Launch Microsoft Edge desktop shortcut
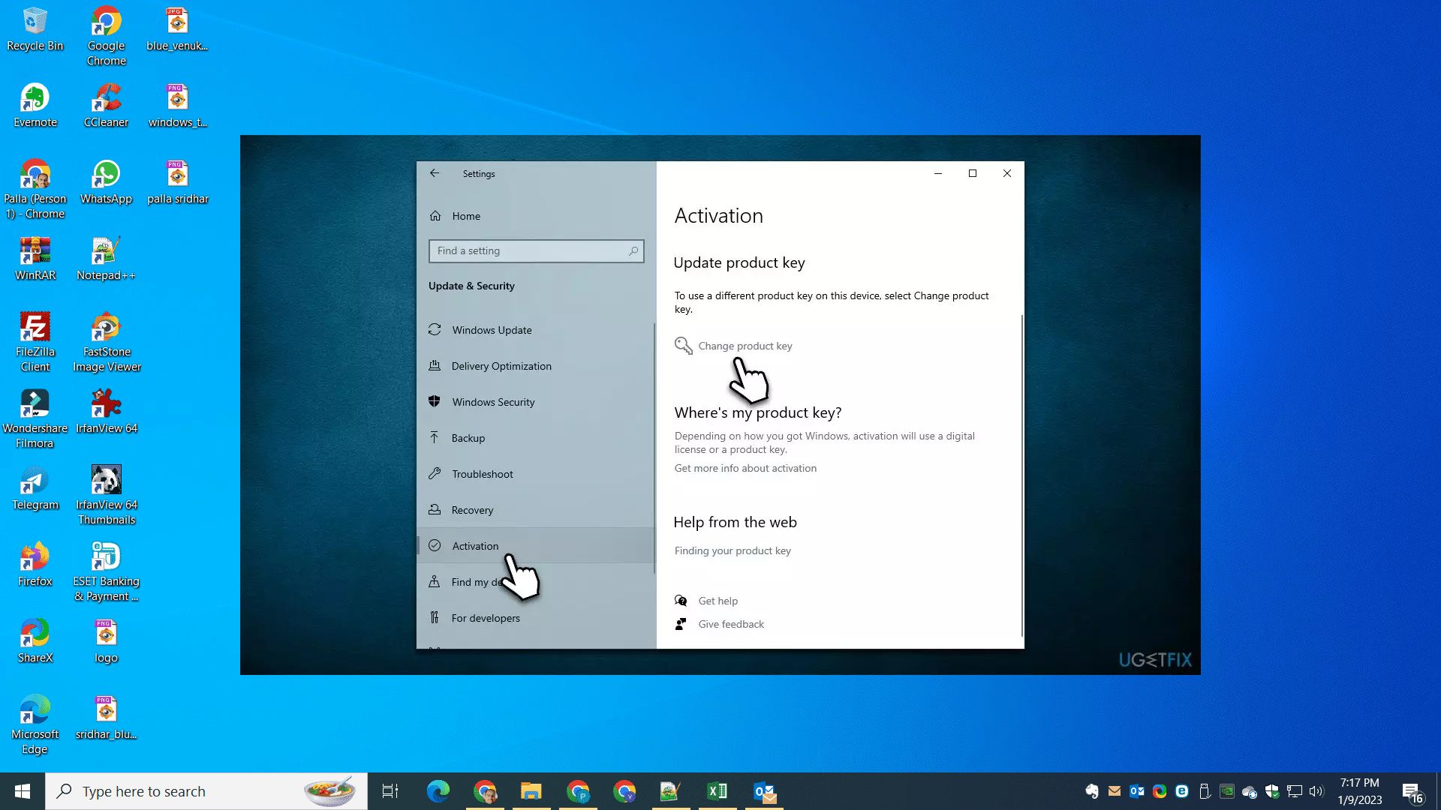1441x810 pixels. [35, 724]
